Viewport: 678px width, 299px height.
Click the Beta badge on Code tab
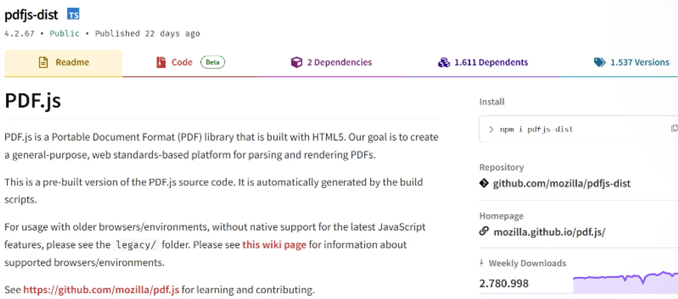[x=213, y=62]
